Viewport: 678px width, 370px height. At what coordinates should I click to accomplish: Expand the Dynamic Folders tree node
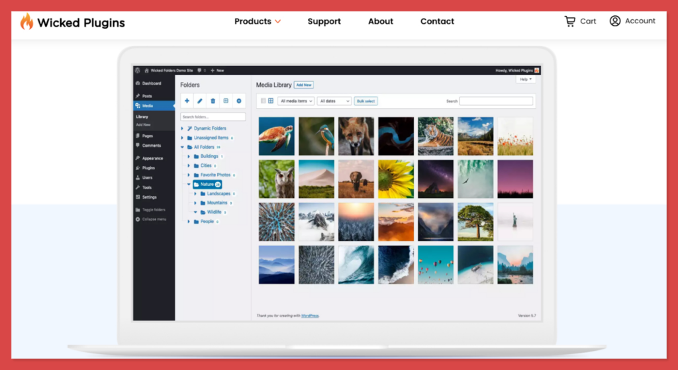coord(182,128)
